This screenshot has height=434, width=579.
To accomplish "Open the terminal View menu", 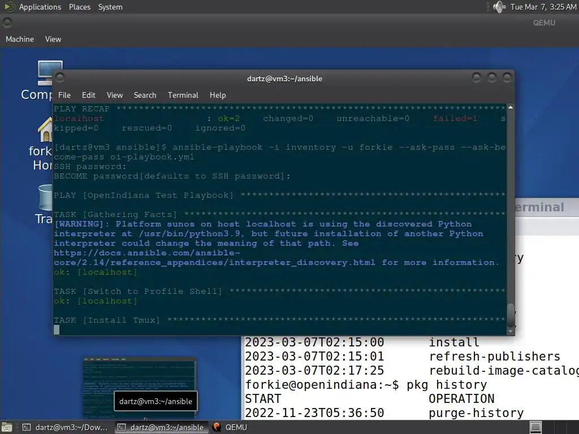I will pyautogui.click(x=115, y=95).
